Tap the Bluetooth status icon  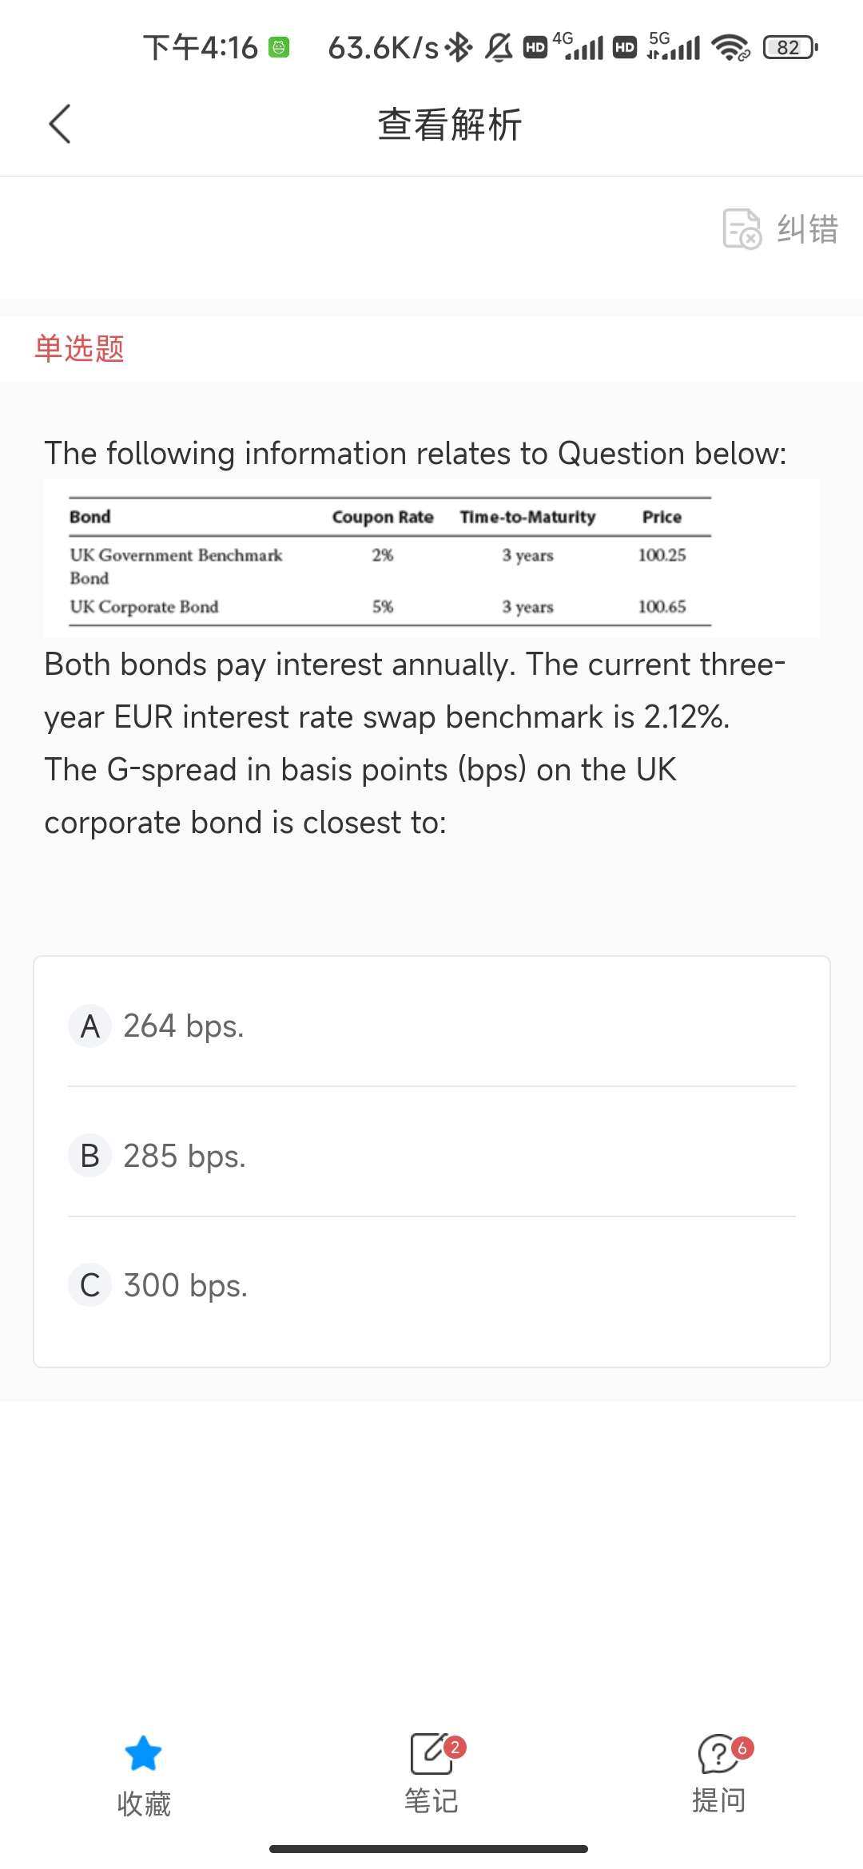pos(459,48)
